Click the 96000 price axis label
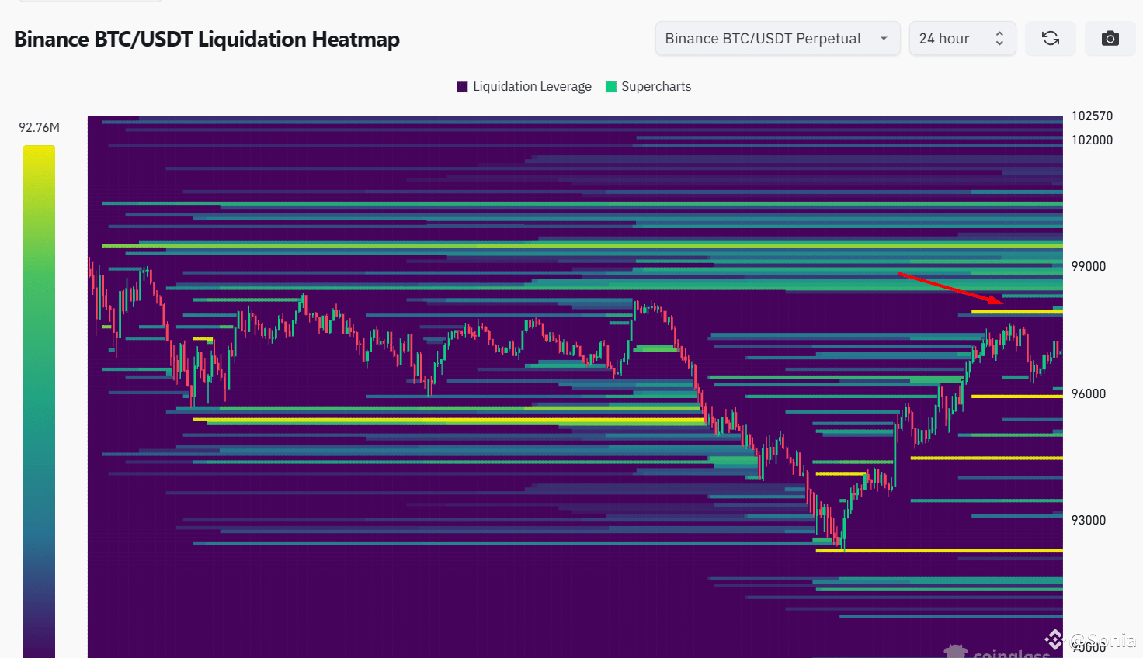1143x658 pixels. pos(1089,393)
